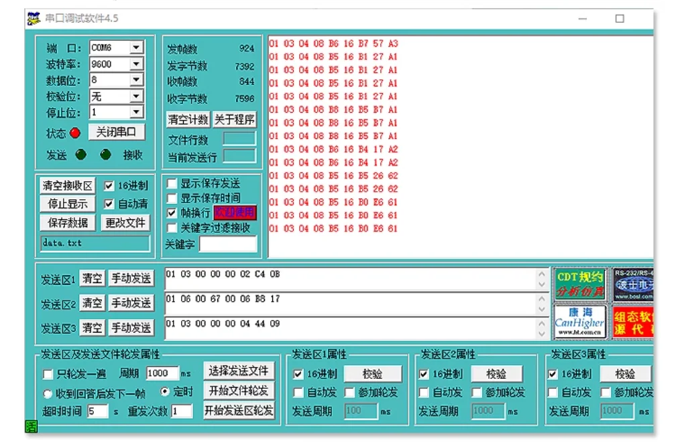
Task: Click 手动发送 for 发送区3
Action: 131,327
